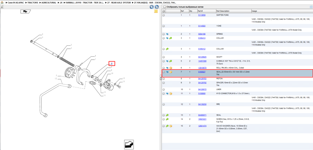Go to next diagram with blue right arrow
The width and height of the screenshot is (313, 150).
click(x=157, y=7)
